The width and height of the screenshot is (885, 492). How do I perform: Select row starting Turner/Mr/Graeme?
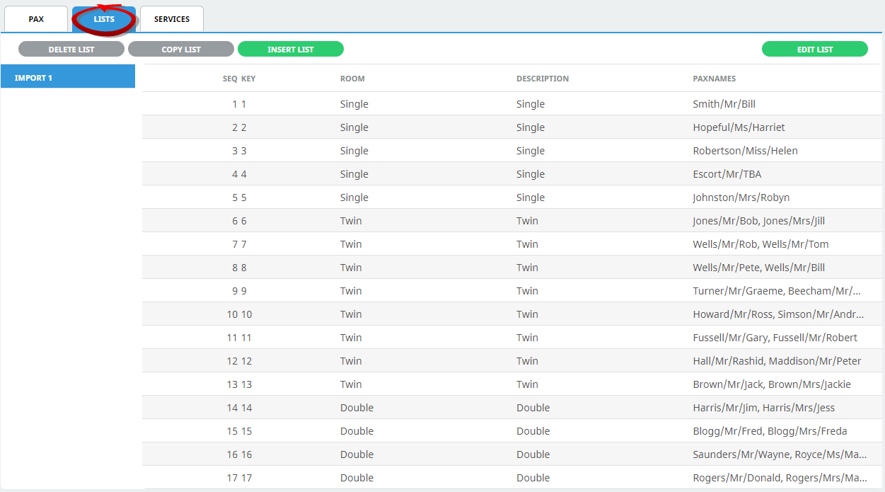[x=513, y=291]
